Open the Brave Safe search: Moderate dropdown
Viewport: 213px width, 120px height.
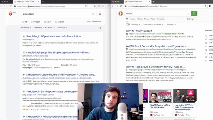44,27
